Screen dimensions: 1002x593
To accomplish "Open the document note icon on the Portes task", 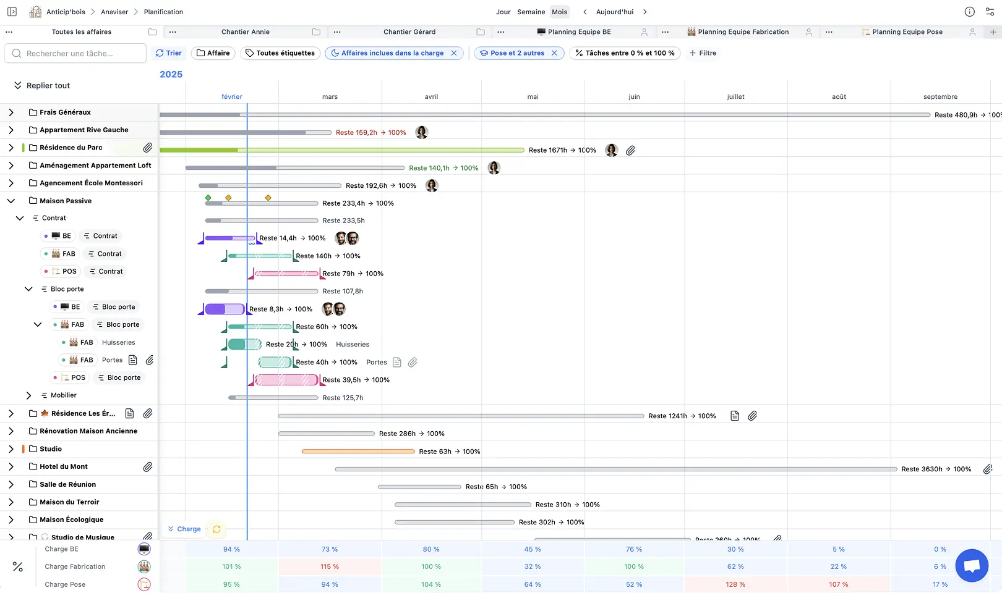I will point(132,360).
